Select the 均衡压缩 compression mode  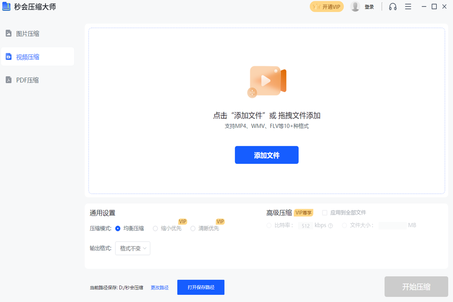tap(117, 228)
